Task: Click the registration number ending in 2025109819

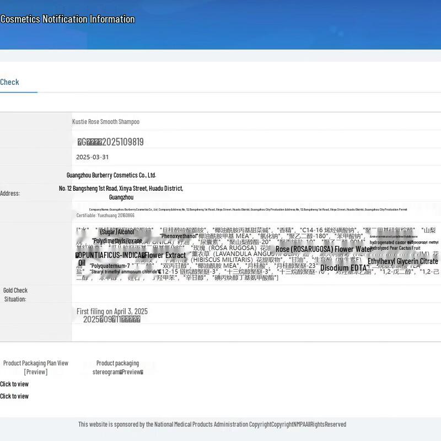Action: point(111,142)
